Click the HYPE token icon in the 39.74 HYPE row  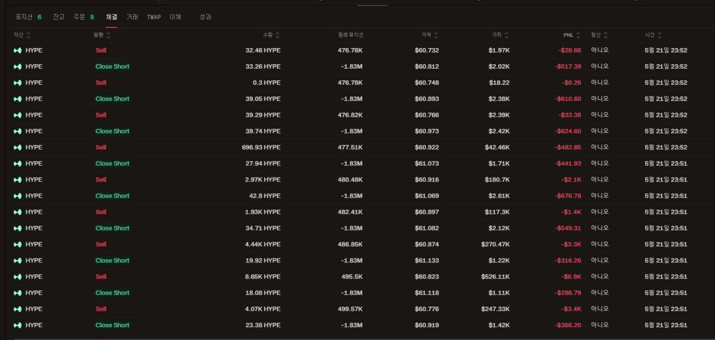click(x=18, y=131)
